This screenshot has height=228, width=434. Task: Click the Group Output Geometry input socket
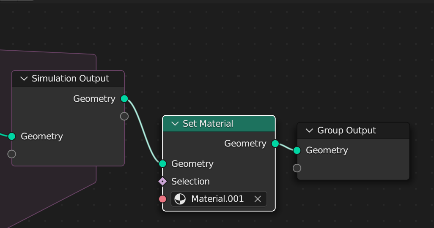tap(297, 150)
